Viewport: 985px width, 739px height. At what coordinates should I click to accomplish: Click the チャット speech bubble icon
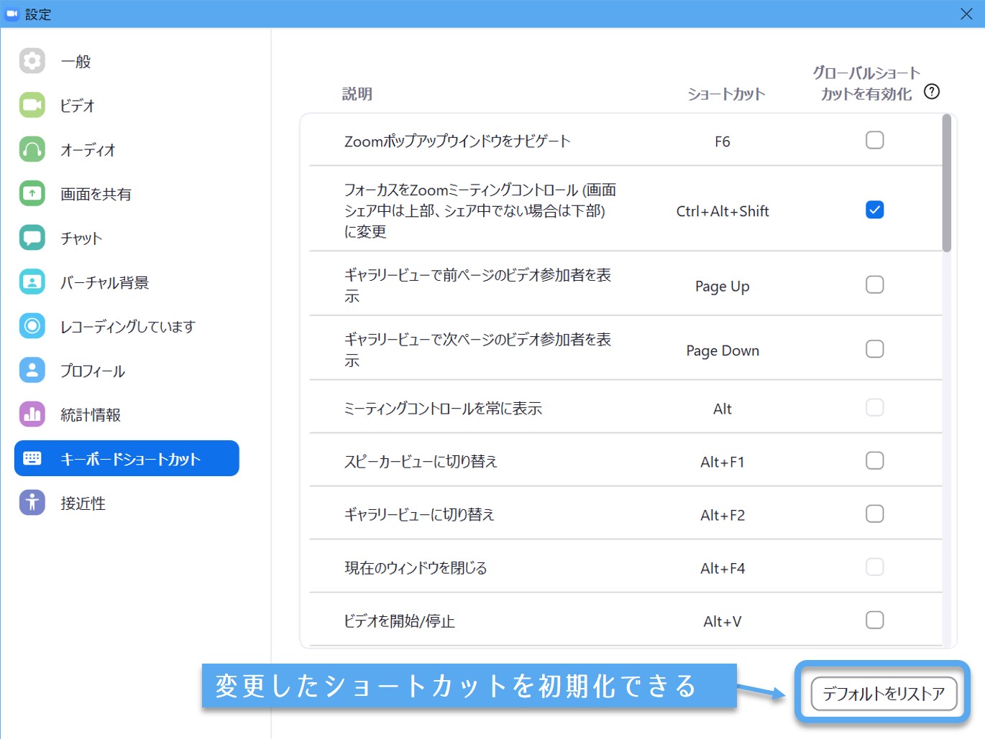pyautogui.click(x=32, y=238)
